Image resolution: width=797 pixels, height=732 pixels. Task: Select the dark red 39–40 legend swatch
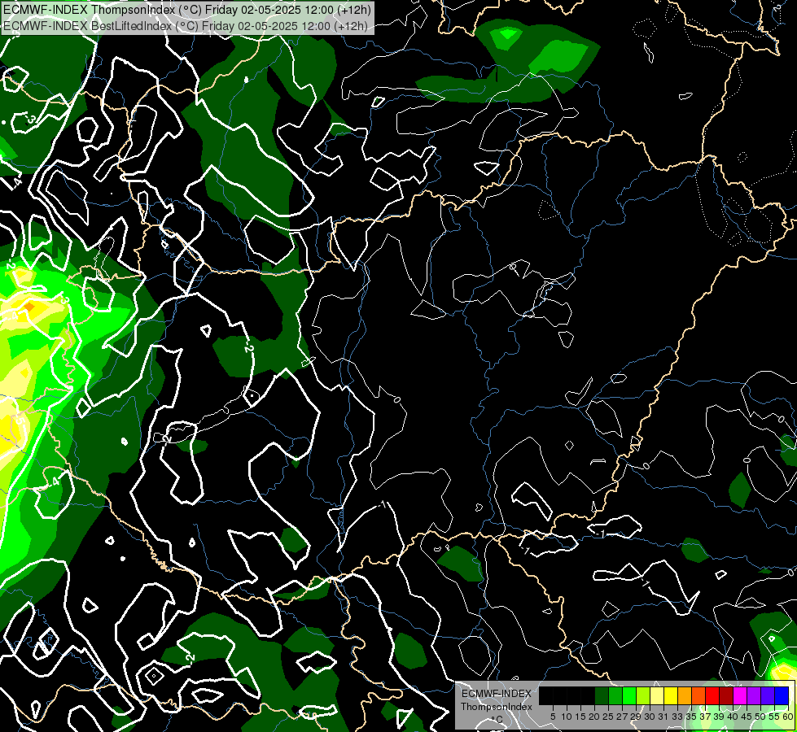point(726,695)
